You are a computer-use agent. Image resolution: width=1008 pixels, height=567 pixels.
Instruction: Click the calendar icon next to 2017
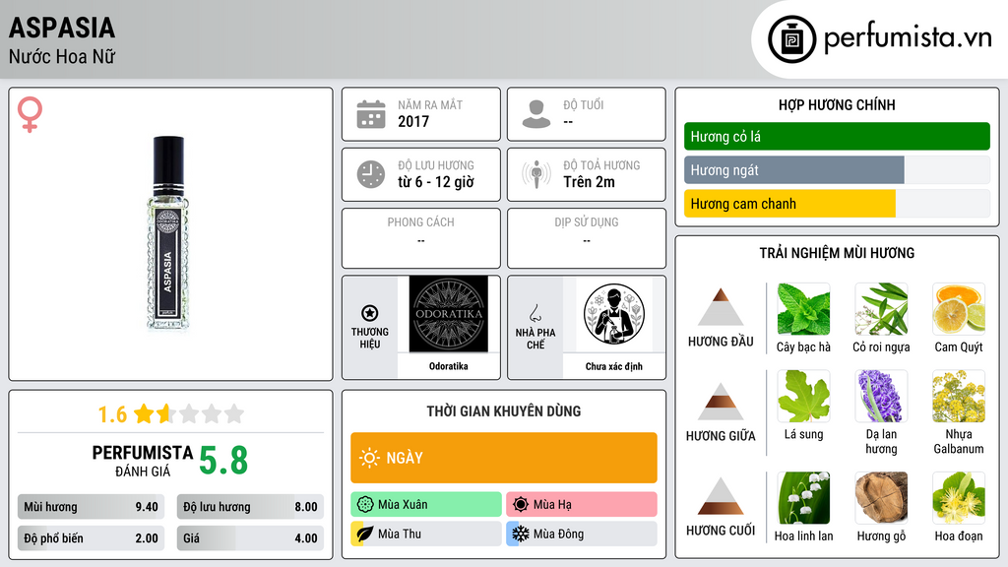coord(371,114)
